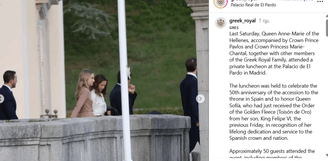This screenshot has height=161, width=328.
Task: Click the caption paragraph starting "Last Saturday"
Action: click(x=274, y=53)
